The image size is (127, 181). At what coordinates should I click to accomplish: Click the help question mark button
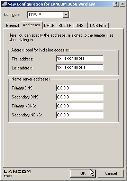pyautogui.click(x=116, y=4)
